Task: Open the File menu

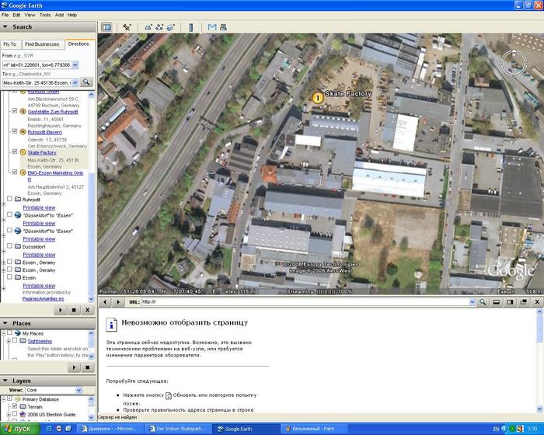Action: [x=5, y=15]
